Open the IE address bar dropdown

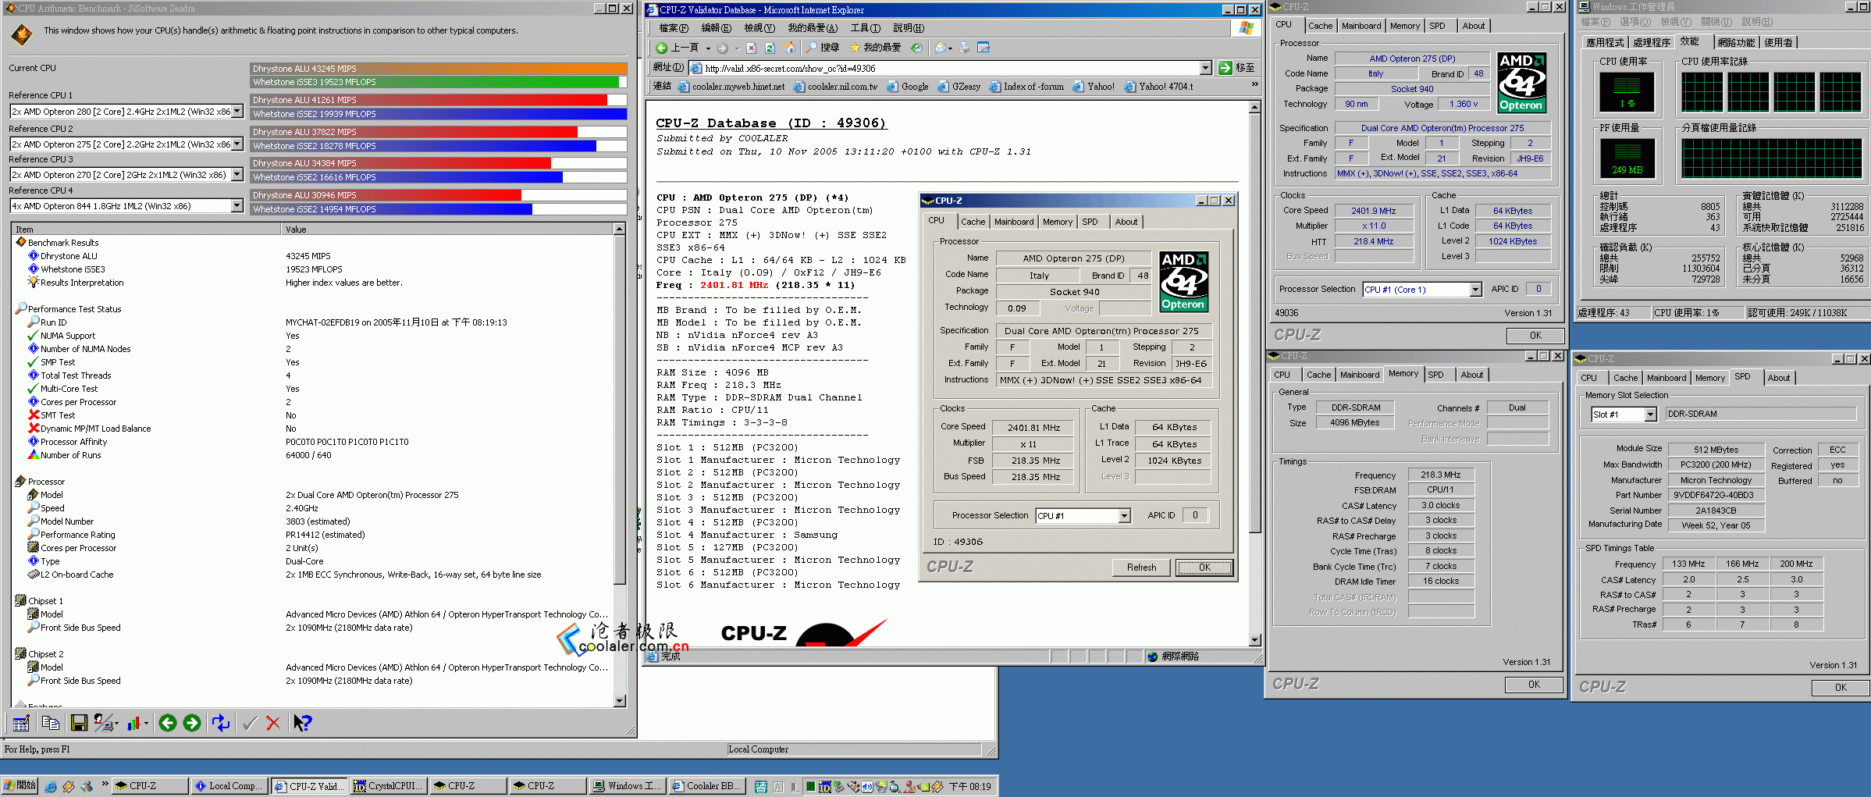(x=1205, y=68)
